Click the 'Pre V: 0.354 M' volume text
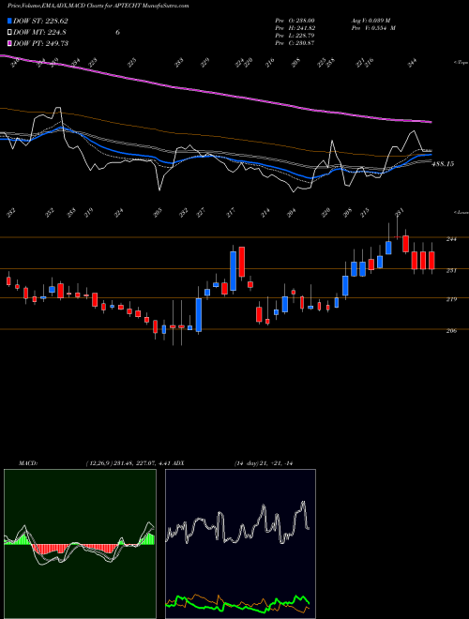The width and height of the screenshot is (469, 619). [x=373, y=28]
